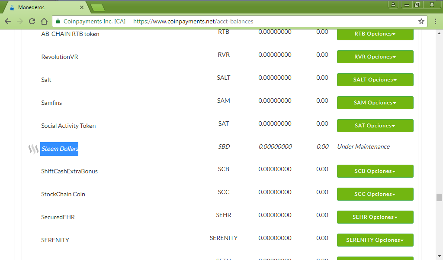The width and height of the screenshot is (443, 260).
Task: Open a new browser tab
Action: pos(98,8)
